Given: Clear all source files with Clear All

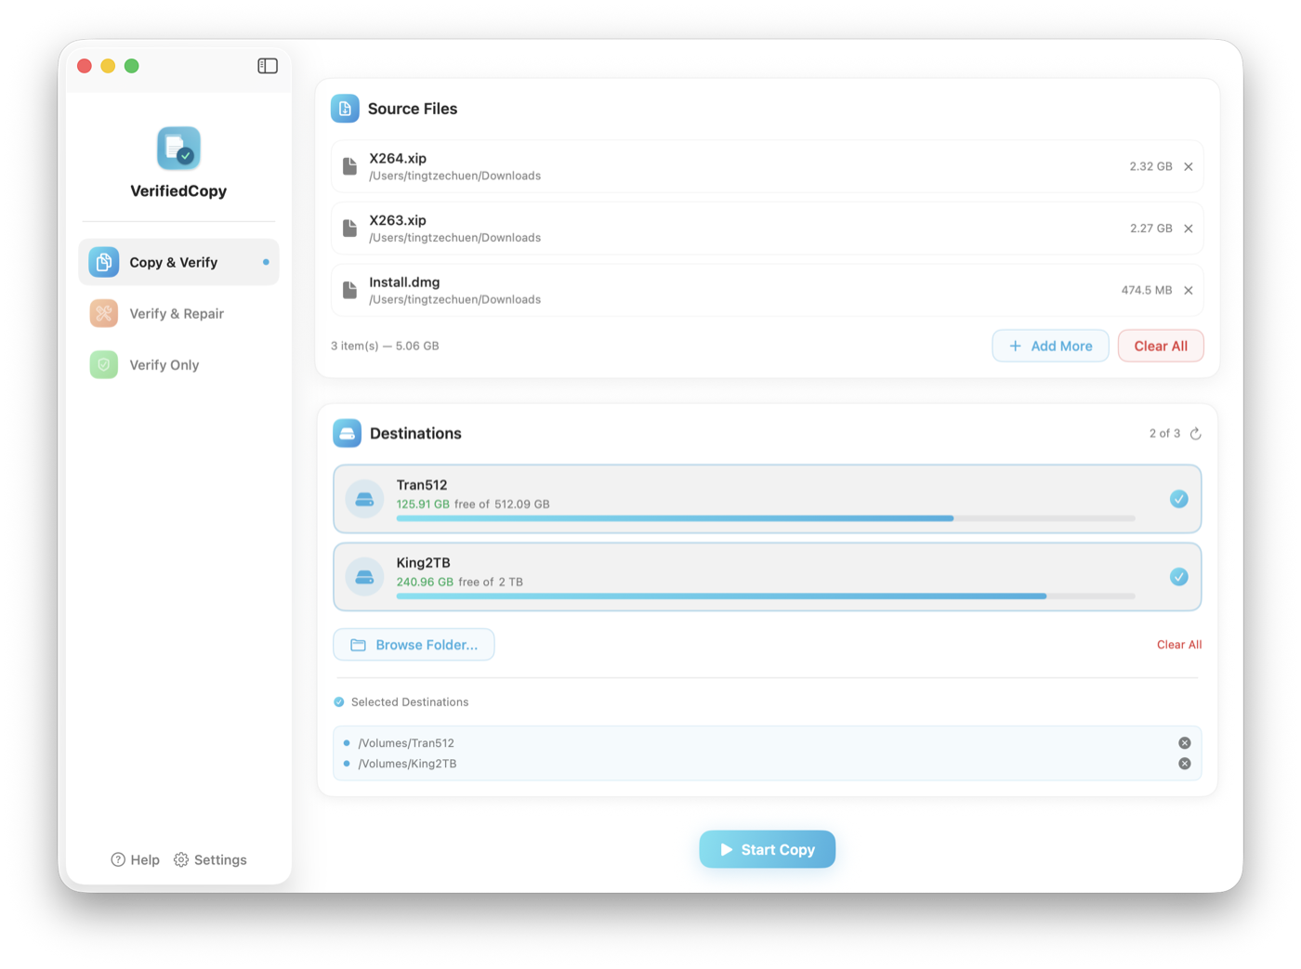Looking at the screenshot, I should coord(1160,346).
